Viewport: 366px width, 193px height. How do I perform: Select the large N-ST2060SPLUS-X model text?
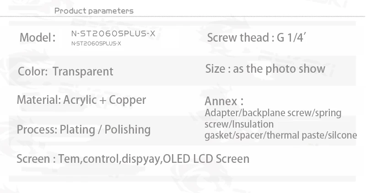pos(116,33)
